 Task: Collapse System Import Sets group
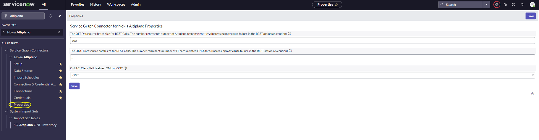click(6, 112)
